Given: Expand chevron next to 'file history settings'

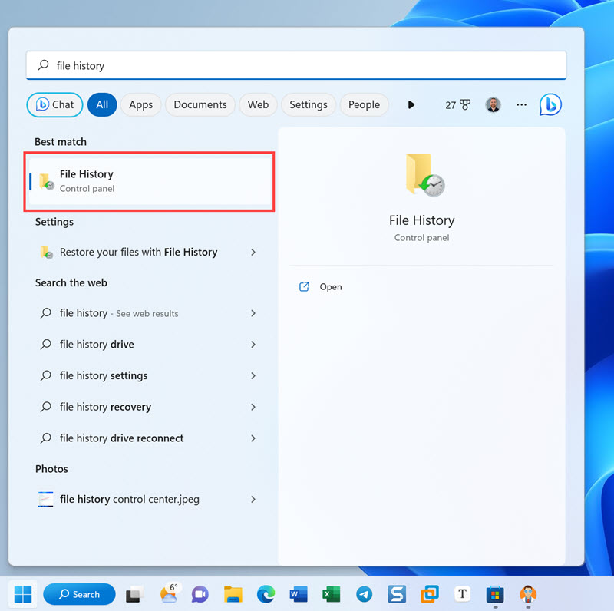Looking at the screenshot, I should point(253,375).
